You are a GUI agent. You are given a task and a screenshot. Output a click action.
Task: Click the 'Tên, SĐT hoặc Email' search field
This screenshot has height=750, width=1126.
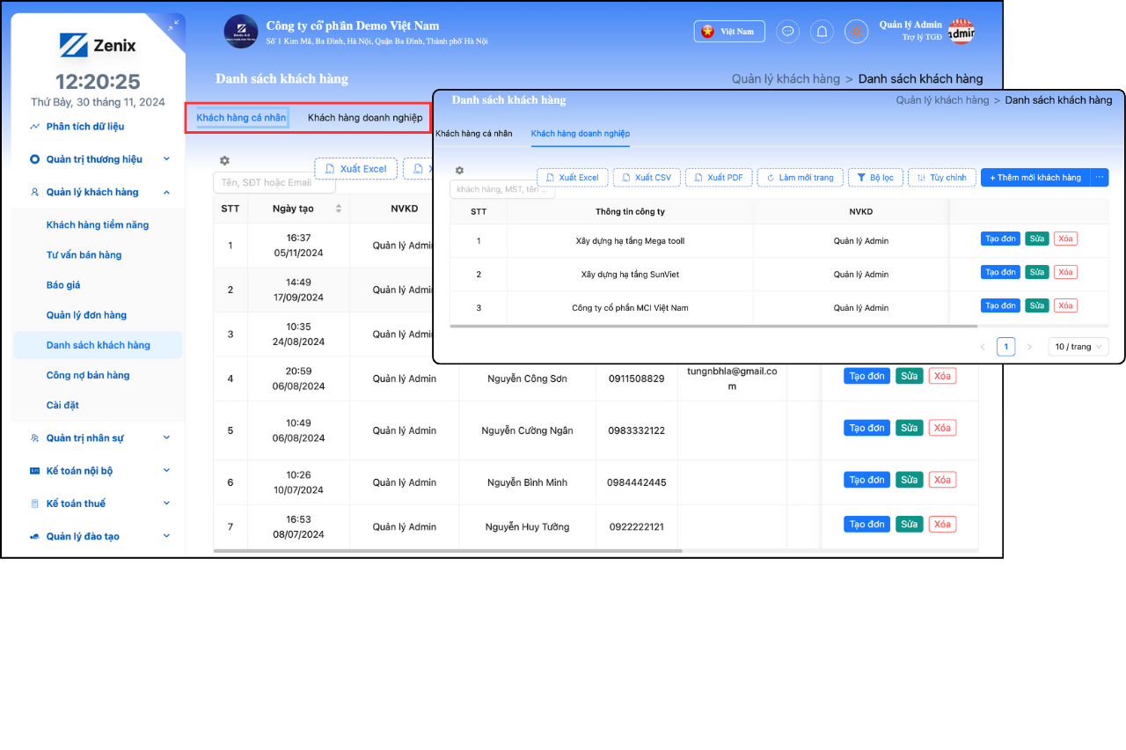click(274, 182)
